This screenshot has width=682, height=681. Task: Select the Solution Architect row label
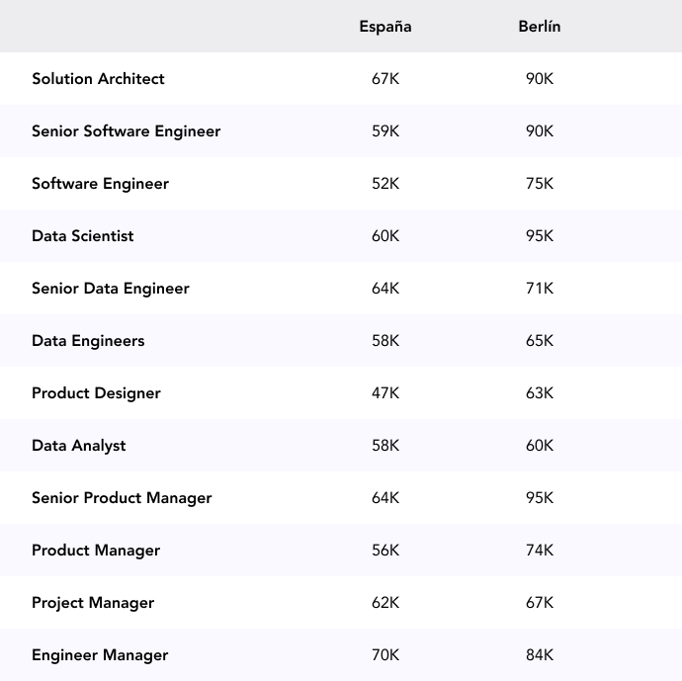click(98, 79)
